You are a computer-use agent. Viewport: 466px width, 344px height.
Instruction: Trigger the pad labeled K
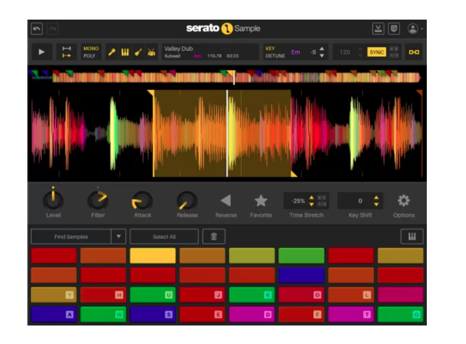pos(252,295)
